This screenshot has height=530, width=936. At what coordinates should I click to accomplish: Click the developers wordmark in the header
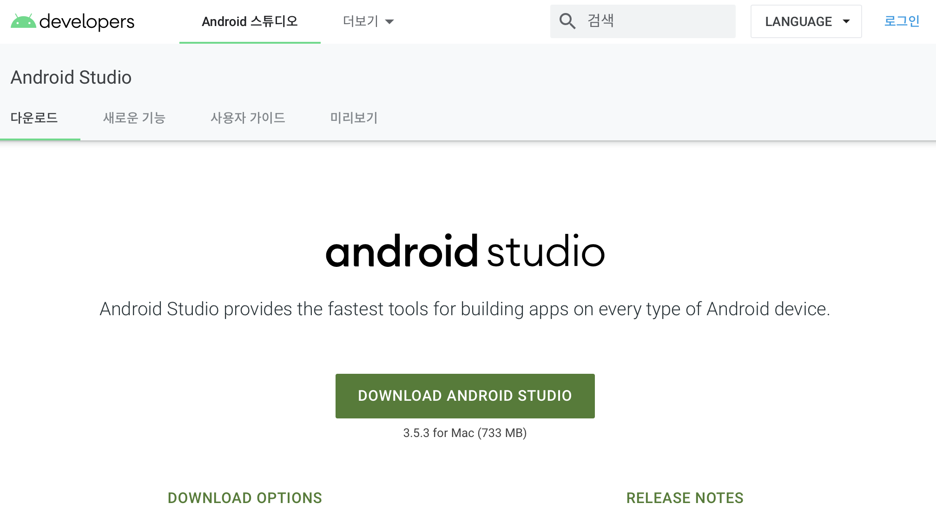(x=87, y=21)
